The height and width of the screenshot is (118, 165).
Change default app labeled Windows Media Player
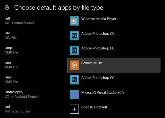pos(99,19)
